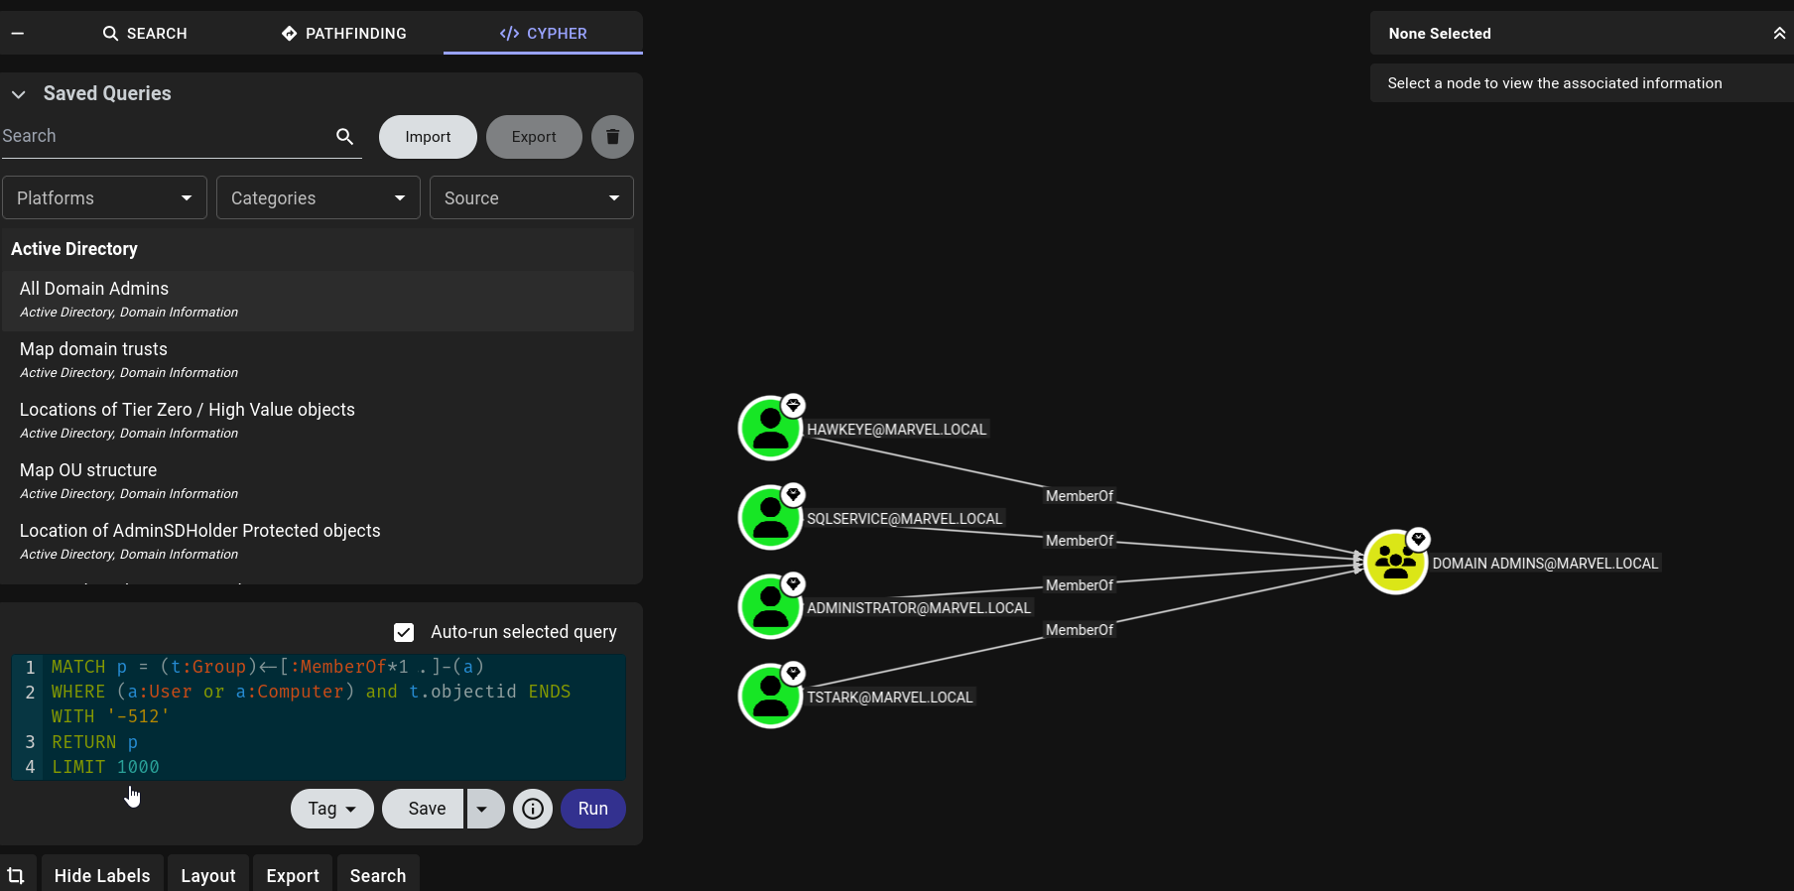
Task: Select the TSTARK@MARVEL.LOCAL user node
Action: tap(770, 697)
